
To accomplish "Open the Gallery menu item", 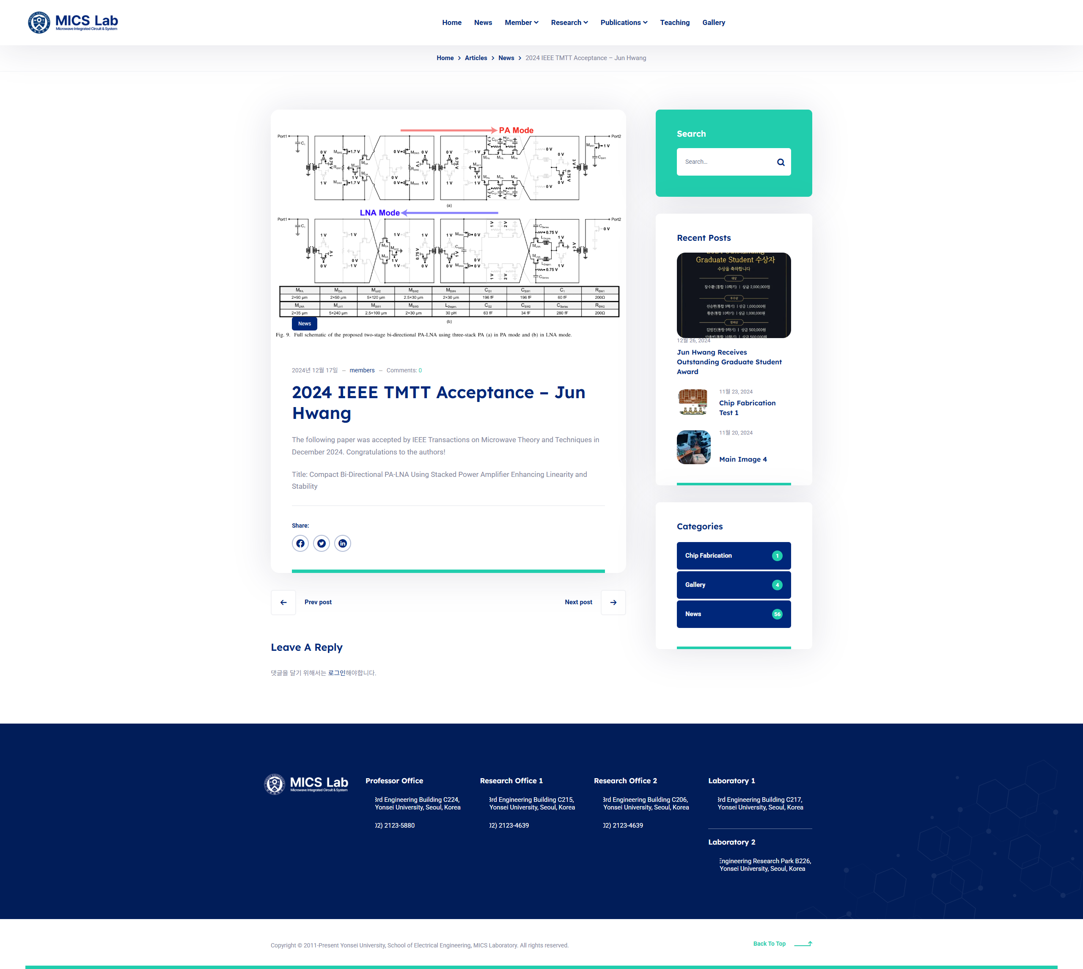I will tap(713, 22).
